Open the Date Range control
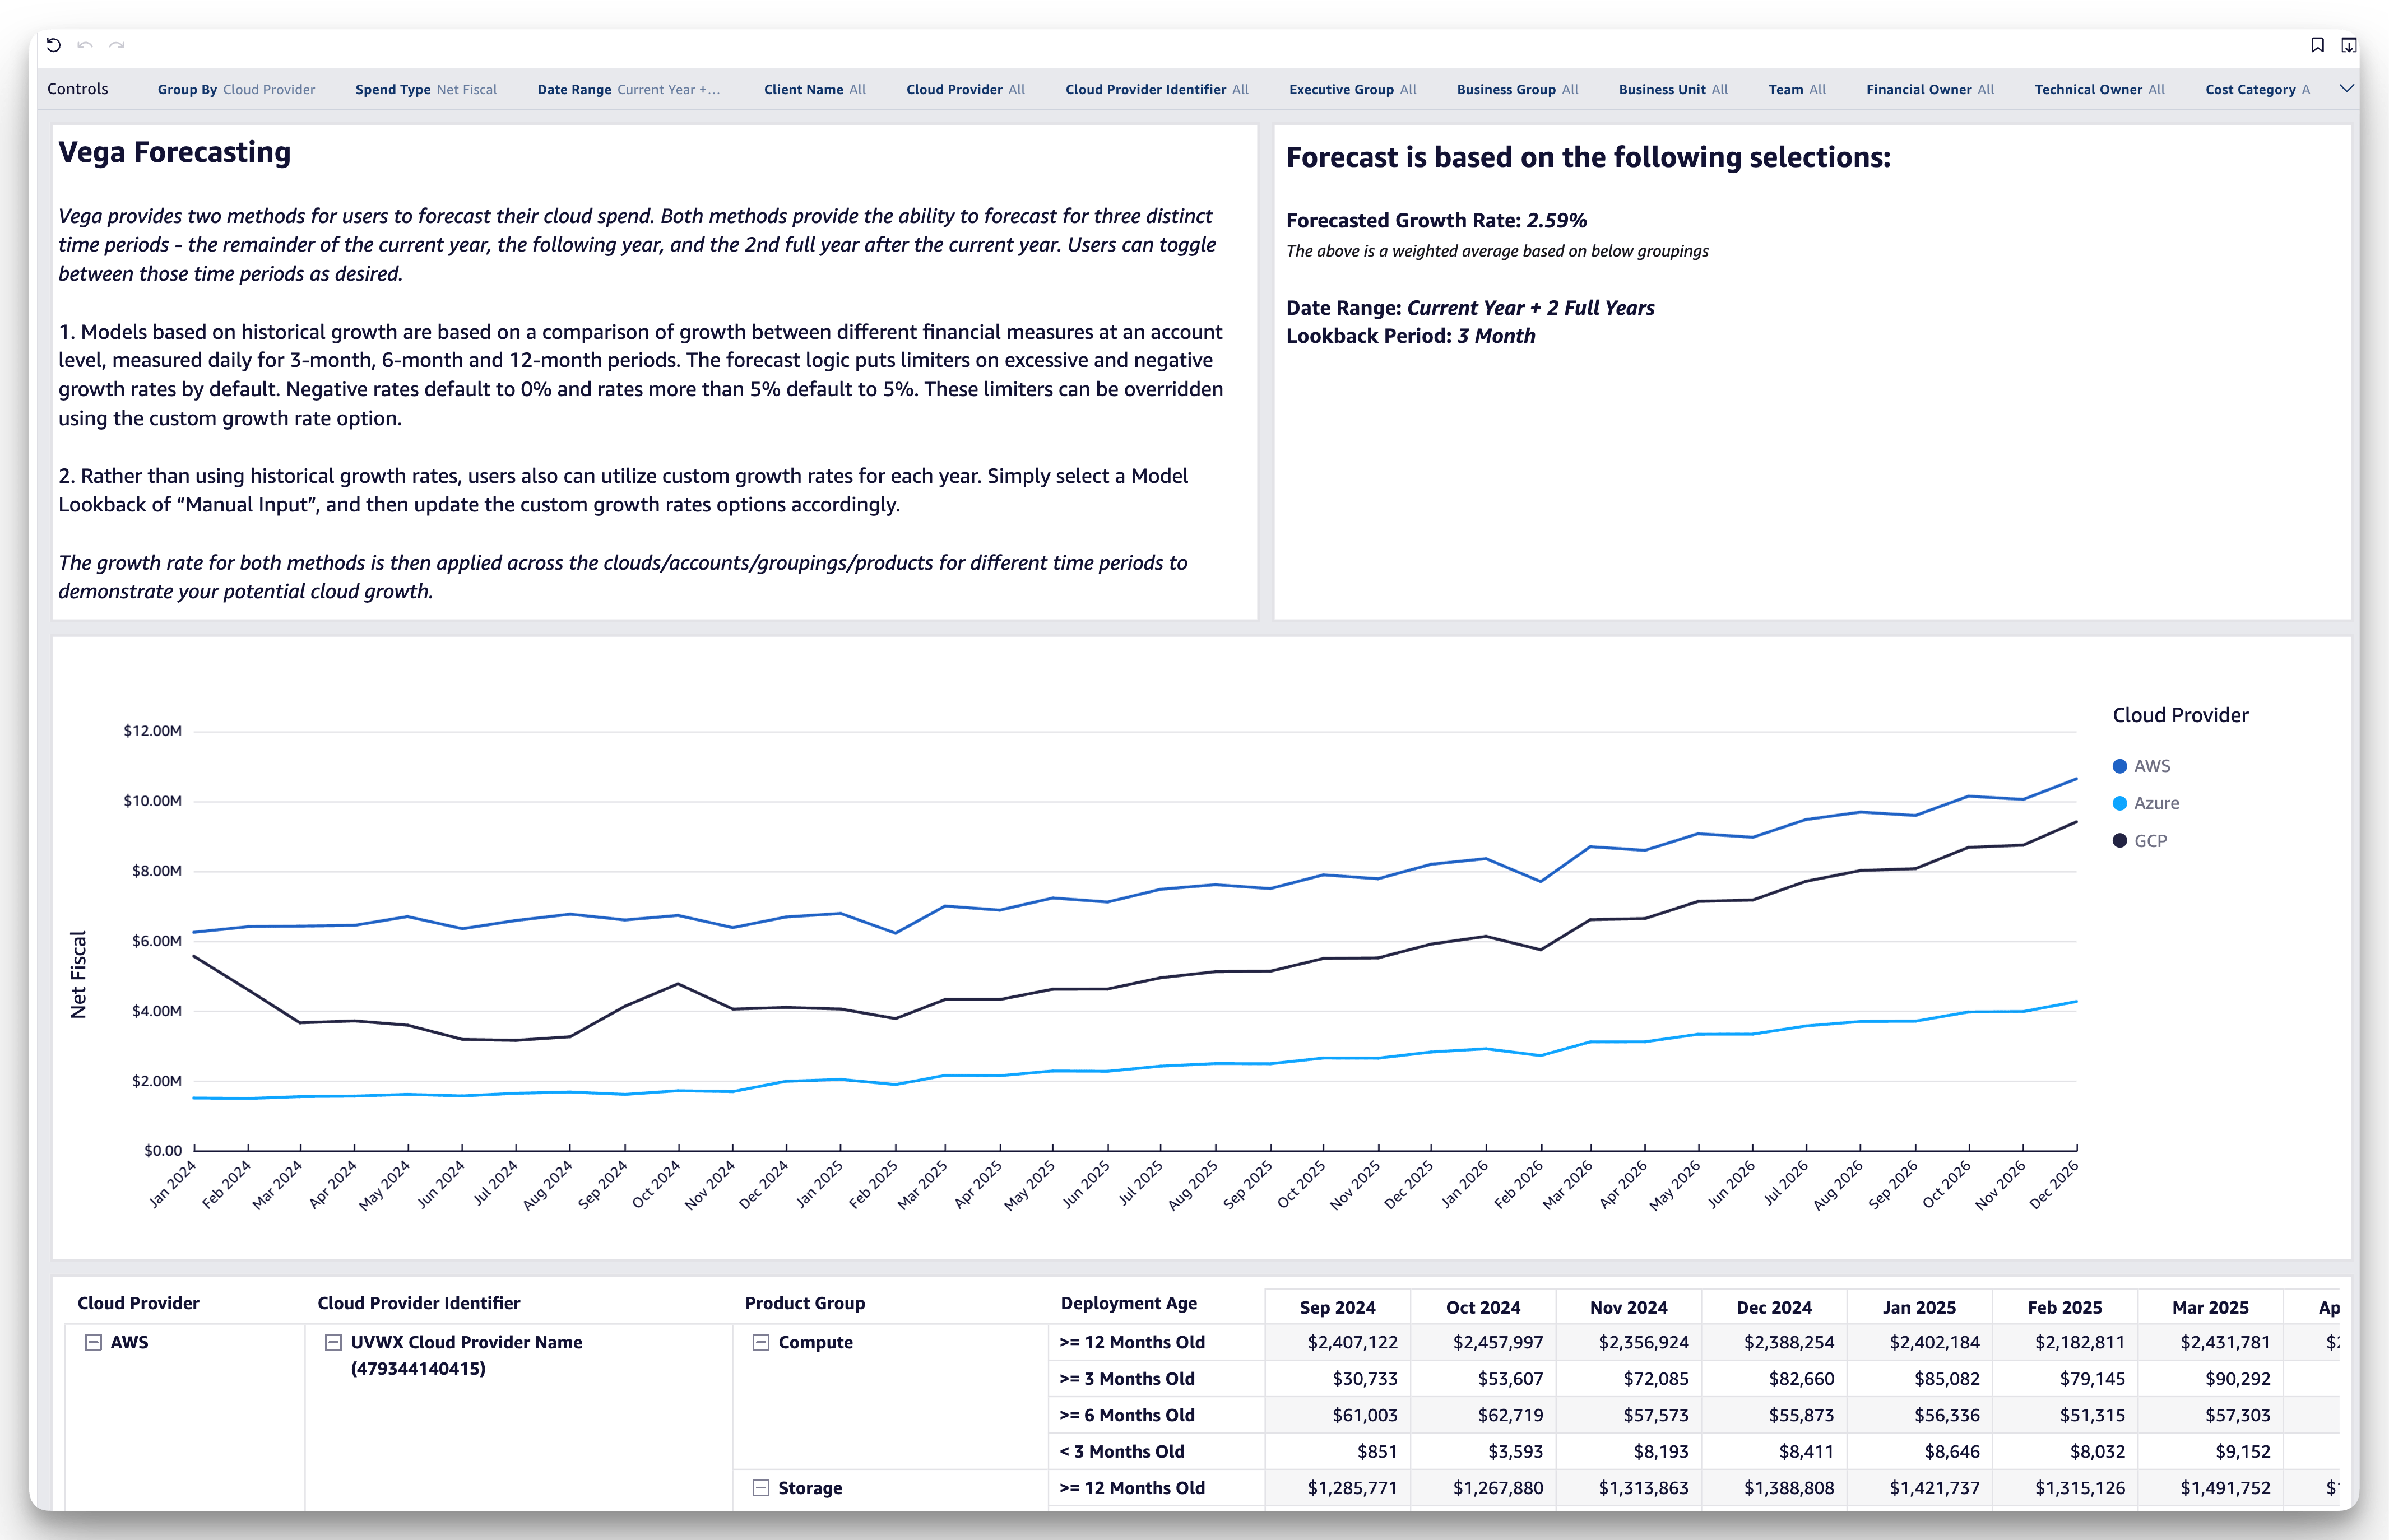The image size is (2389, 1540). tap(628, 90)
